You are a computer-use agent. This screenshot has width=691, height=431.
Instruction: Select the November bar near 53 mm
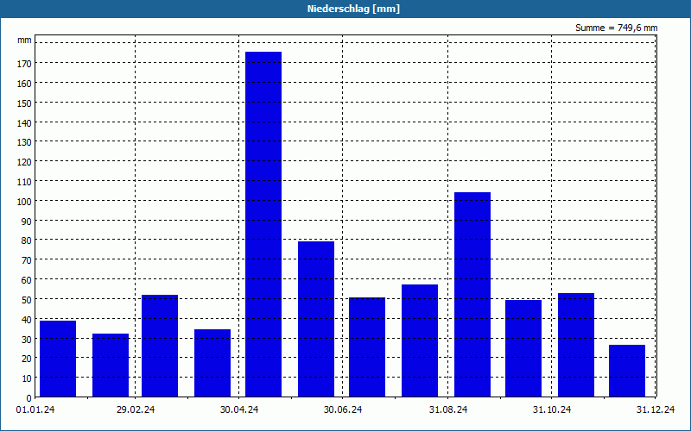pyautogui.click(x=575, y=345)
